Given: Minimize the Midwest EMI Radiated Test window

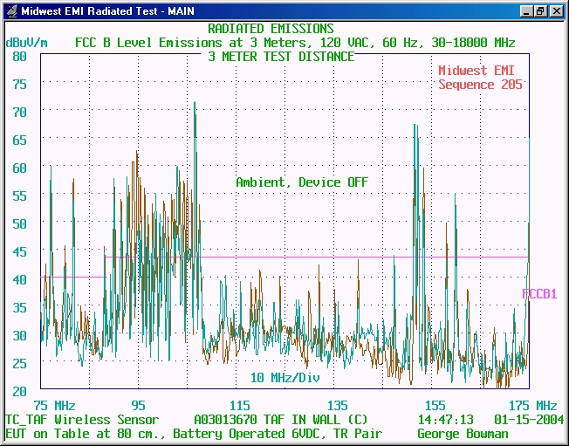Looking at the screenshot, I should pyautogui.click(x=527, y=11).
